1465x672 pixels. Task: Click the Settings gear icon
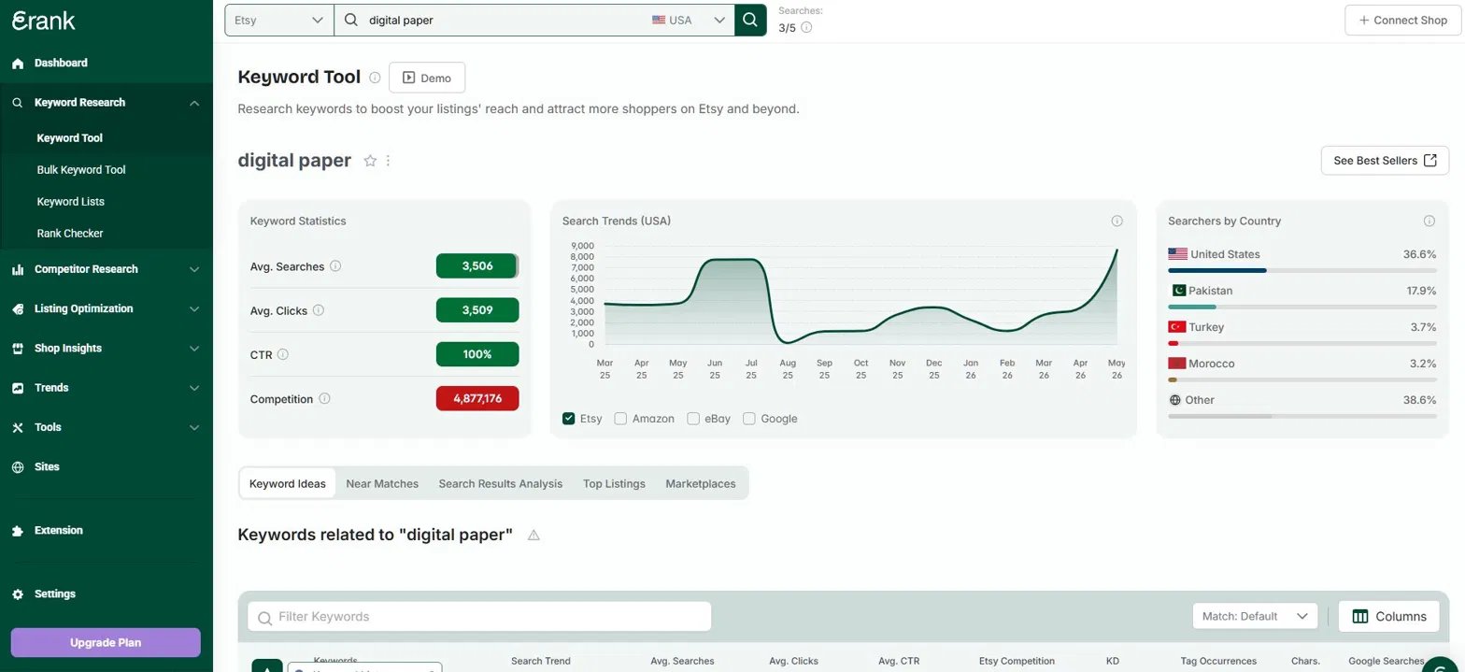click(x=18, y=594)
